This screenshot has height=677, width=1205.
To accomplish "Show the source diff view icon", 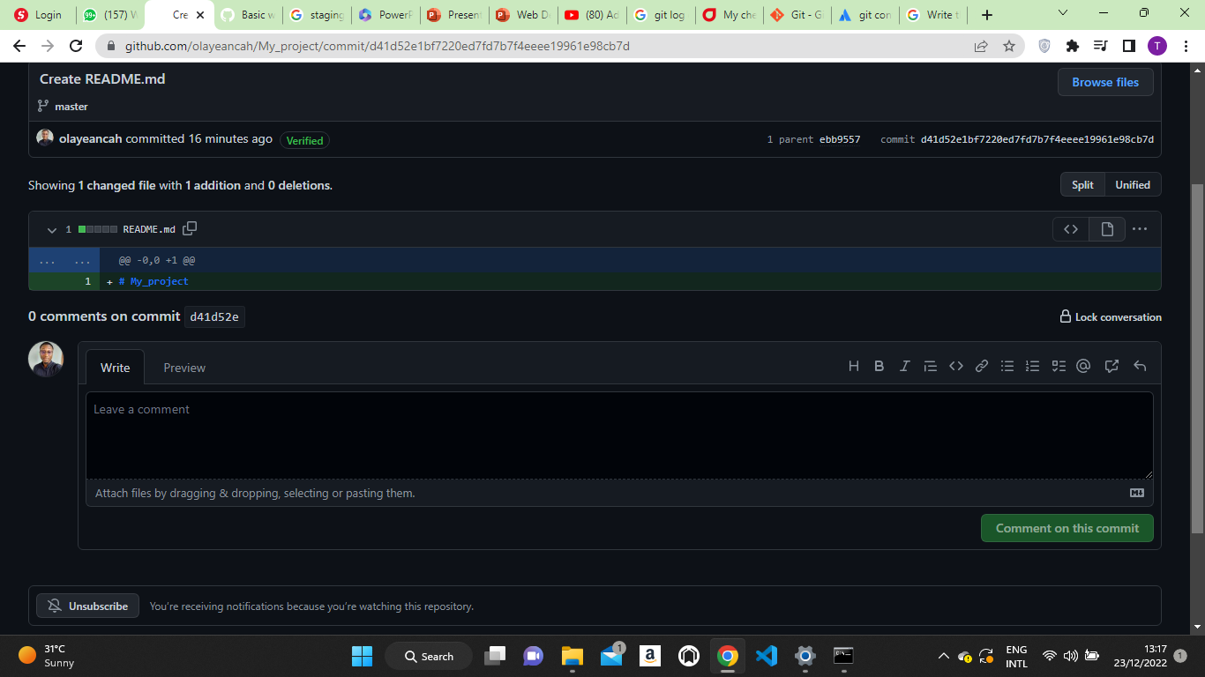I will tap(1071, 229).
